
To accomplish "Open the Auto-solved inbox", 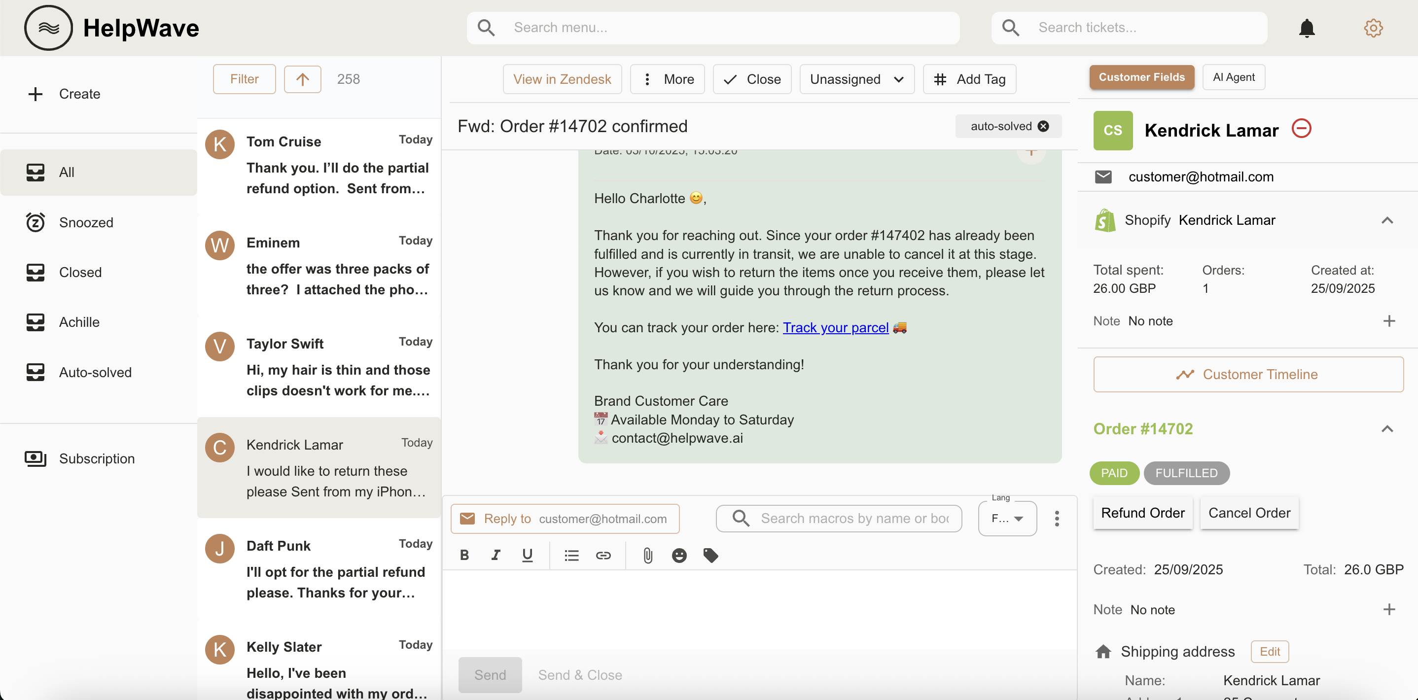I will click(95, 372).
